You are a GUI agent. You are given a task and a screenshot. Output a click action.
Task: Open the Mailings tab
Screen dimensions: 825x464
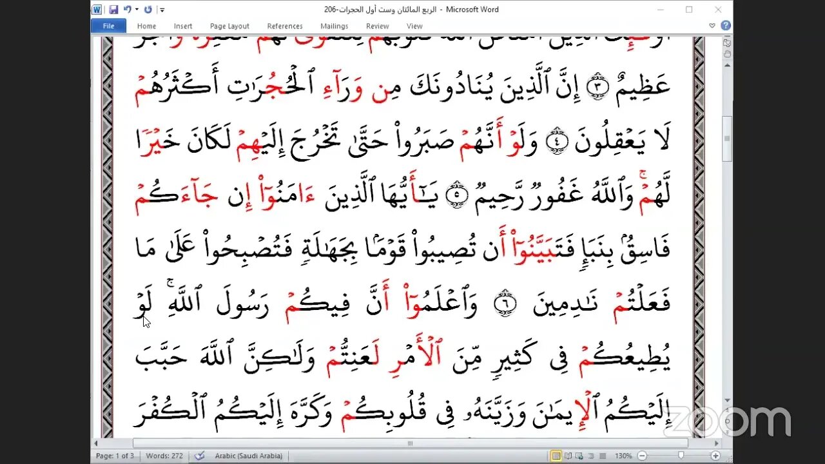pos(334,26)
